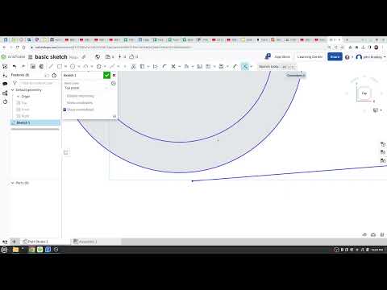Click the Redo arrow in sketch toolbar
The width and height of the screenshot is (387, 290).
[x=23, y=66]
